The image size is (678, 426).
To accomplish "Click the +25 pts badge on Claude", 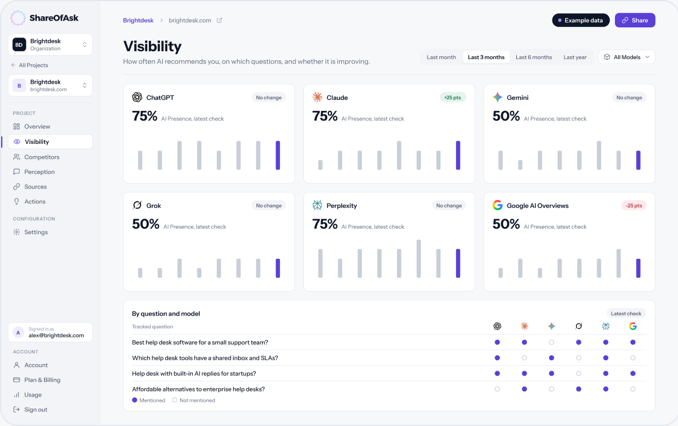I will coord(453,98).
